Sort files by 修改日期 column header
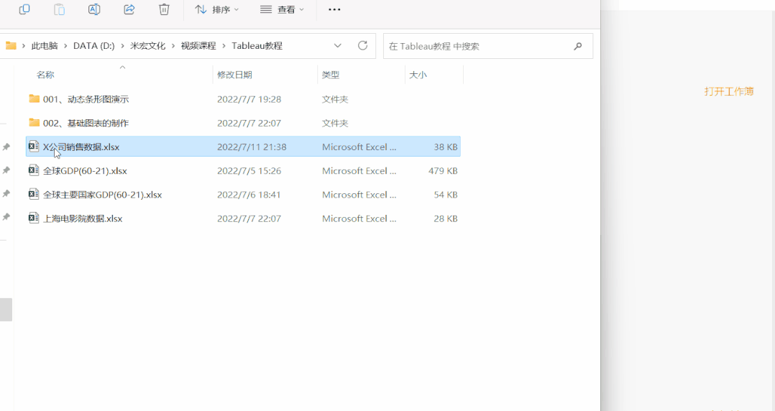 point(234,75)
